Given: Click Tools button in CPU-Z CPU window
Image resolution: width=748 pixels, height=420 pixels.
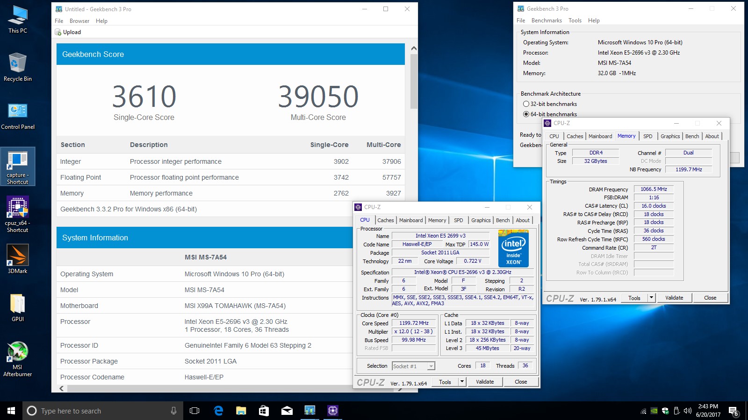Looking at the screenshot, I should (445, 382).
